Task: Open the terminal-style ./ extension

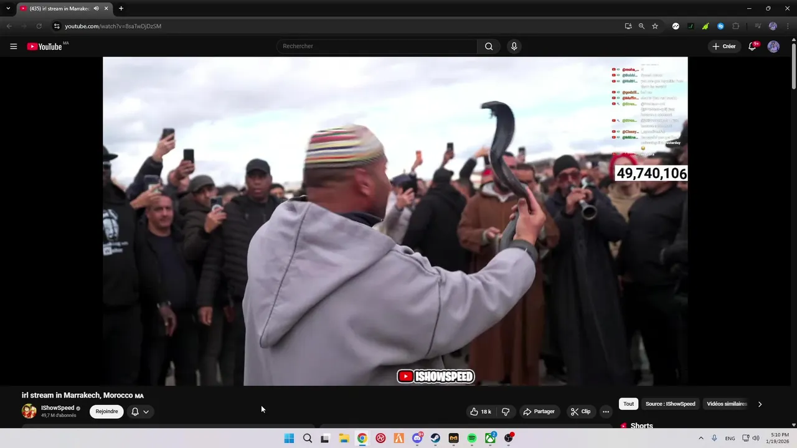Action: coord(691,26)
